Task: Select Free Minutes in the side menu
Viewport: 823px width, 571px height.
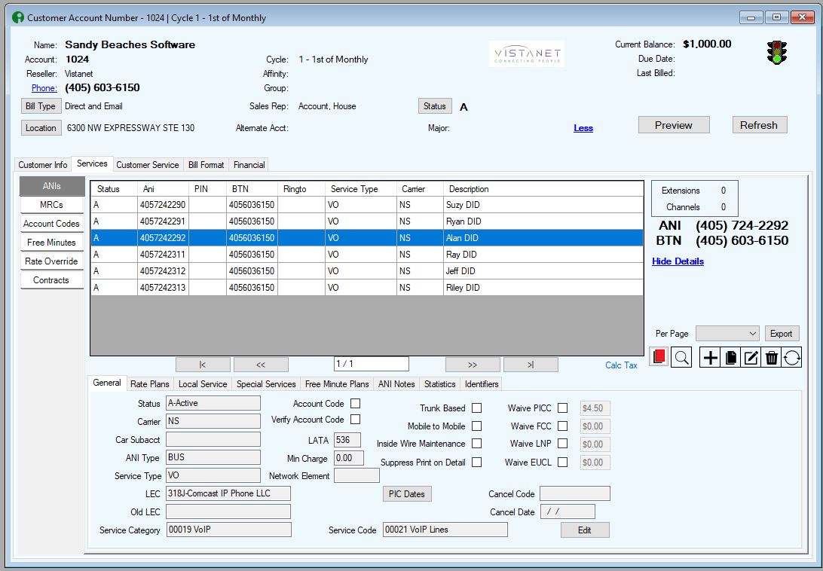Action: coord(51,243)
